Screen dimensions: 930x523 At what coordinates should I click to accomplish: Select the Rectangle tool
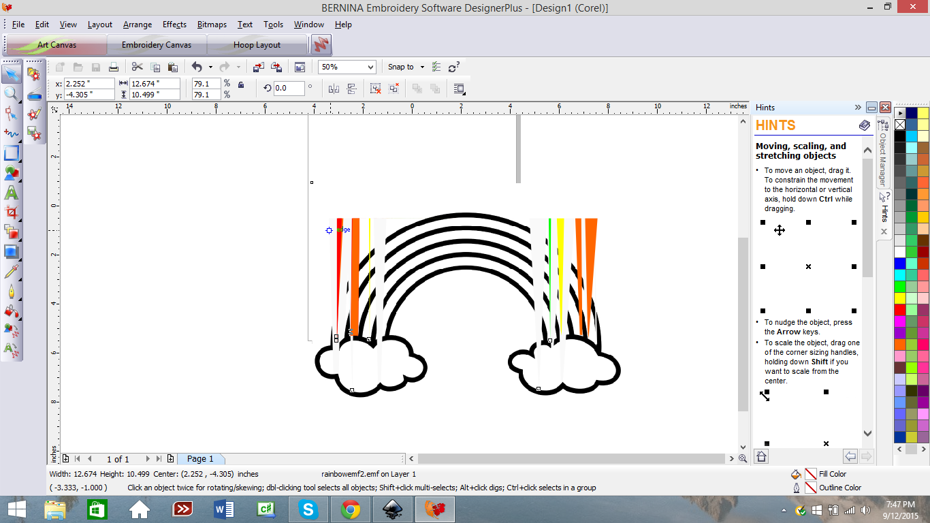coord(12,153)
